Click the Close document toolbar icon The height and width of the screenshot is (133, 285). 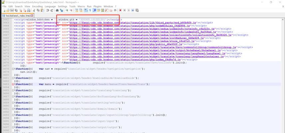pyautogui.click(x=21, y=10)
